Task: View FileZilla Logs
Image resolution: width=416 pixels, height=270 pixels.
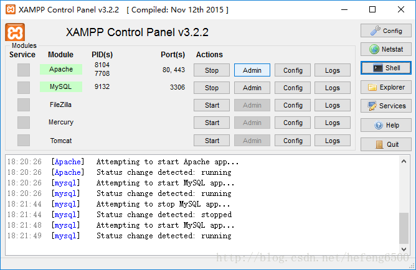Action: point(333,105)
